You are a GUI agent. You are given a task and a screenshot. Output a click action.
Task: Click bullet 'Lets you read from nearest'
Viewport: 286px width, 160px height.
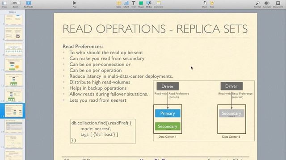pos(98,100)
